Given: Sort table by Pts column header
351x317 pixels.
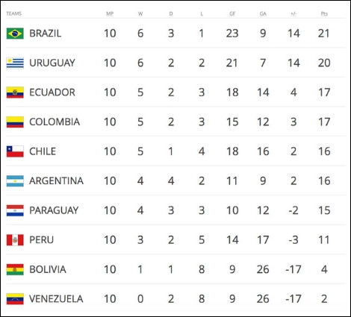Looking at the screenshot, I should click(x=324, y=13).
